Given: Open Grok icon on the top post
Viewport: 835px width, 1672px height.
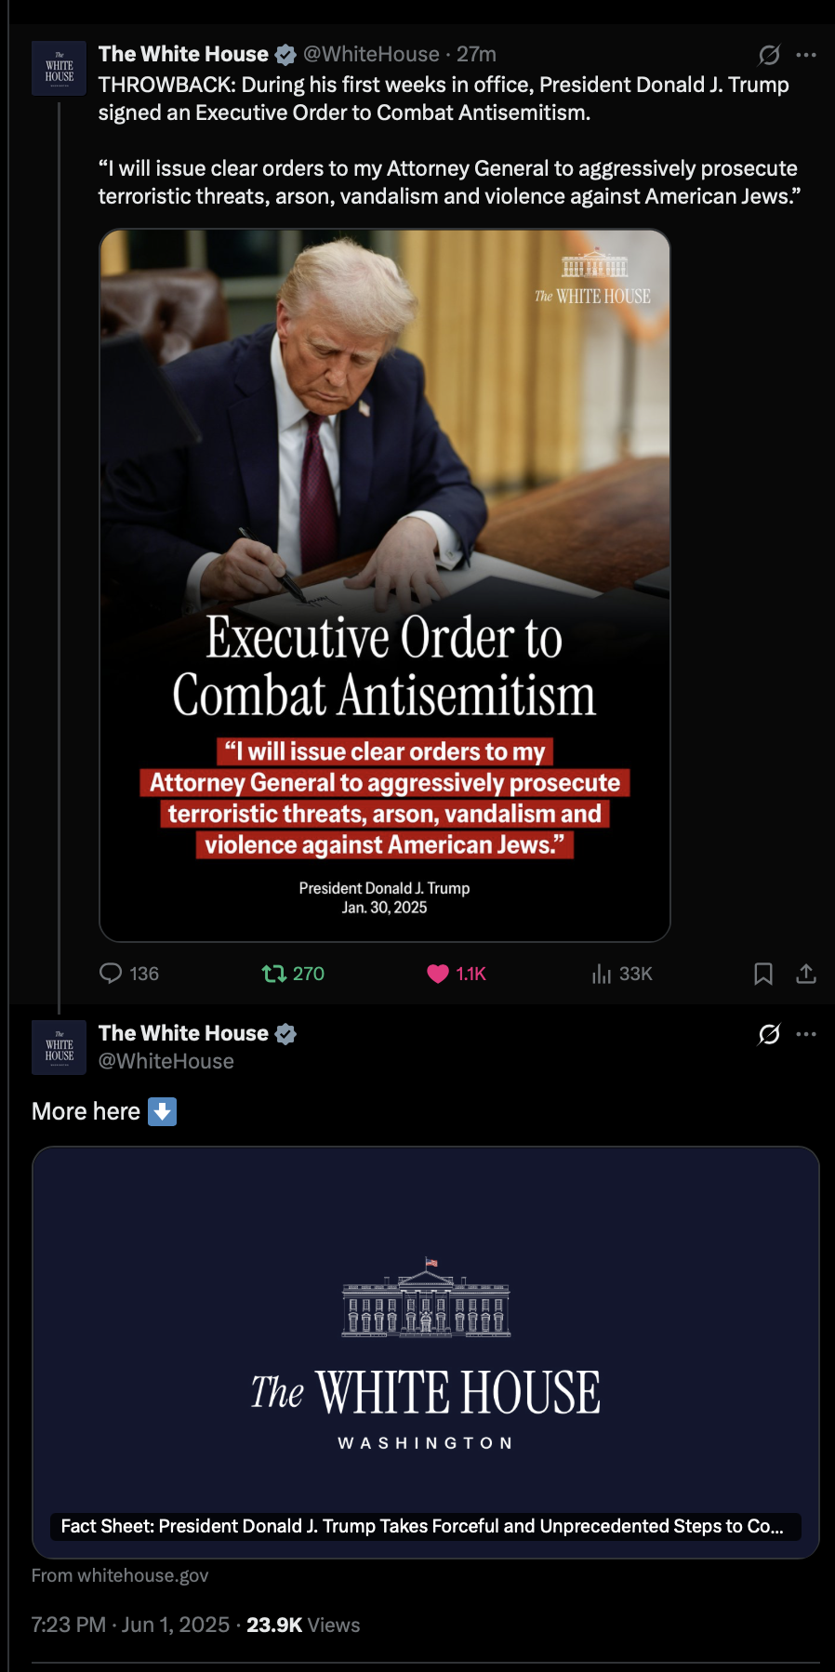Looking at the screenshot, I should (769, 55).
